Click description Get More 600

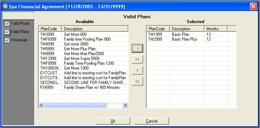(75, 34)
